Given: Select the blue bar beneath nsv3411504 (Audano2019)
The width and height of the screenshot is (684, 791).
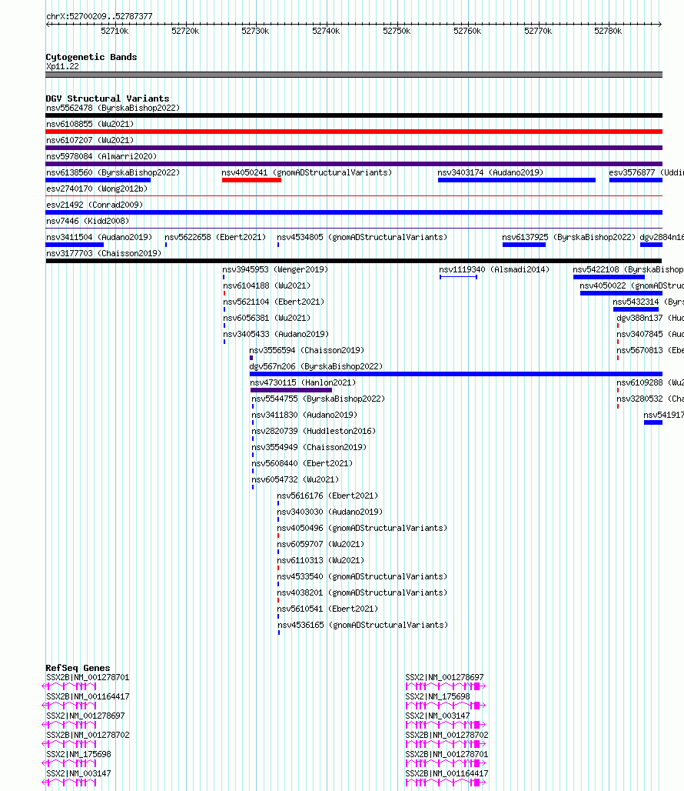Looking at the screenshot, I should (x=75, y=245).
